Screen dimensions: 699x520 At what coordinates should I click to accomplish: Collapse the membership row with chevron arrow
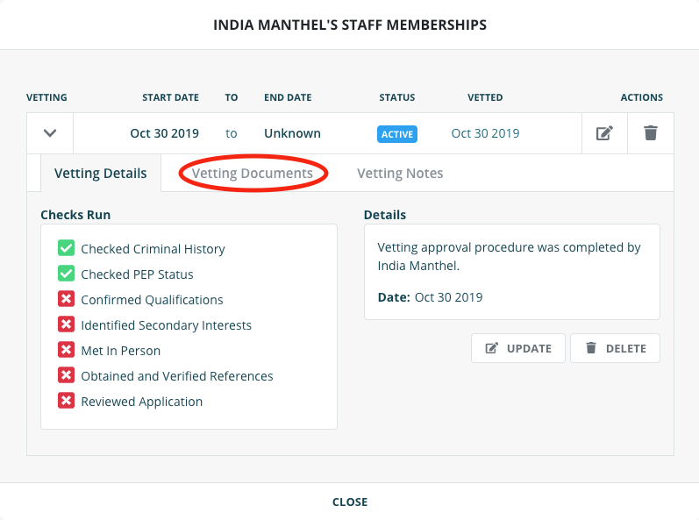[50, 133]
